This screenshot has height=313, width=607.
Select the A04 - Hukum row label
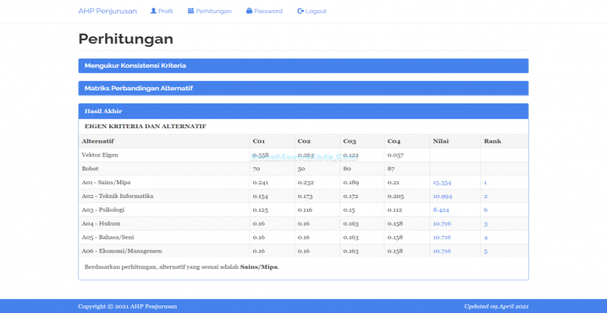click(x=101, y=224)
